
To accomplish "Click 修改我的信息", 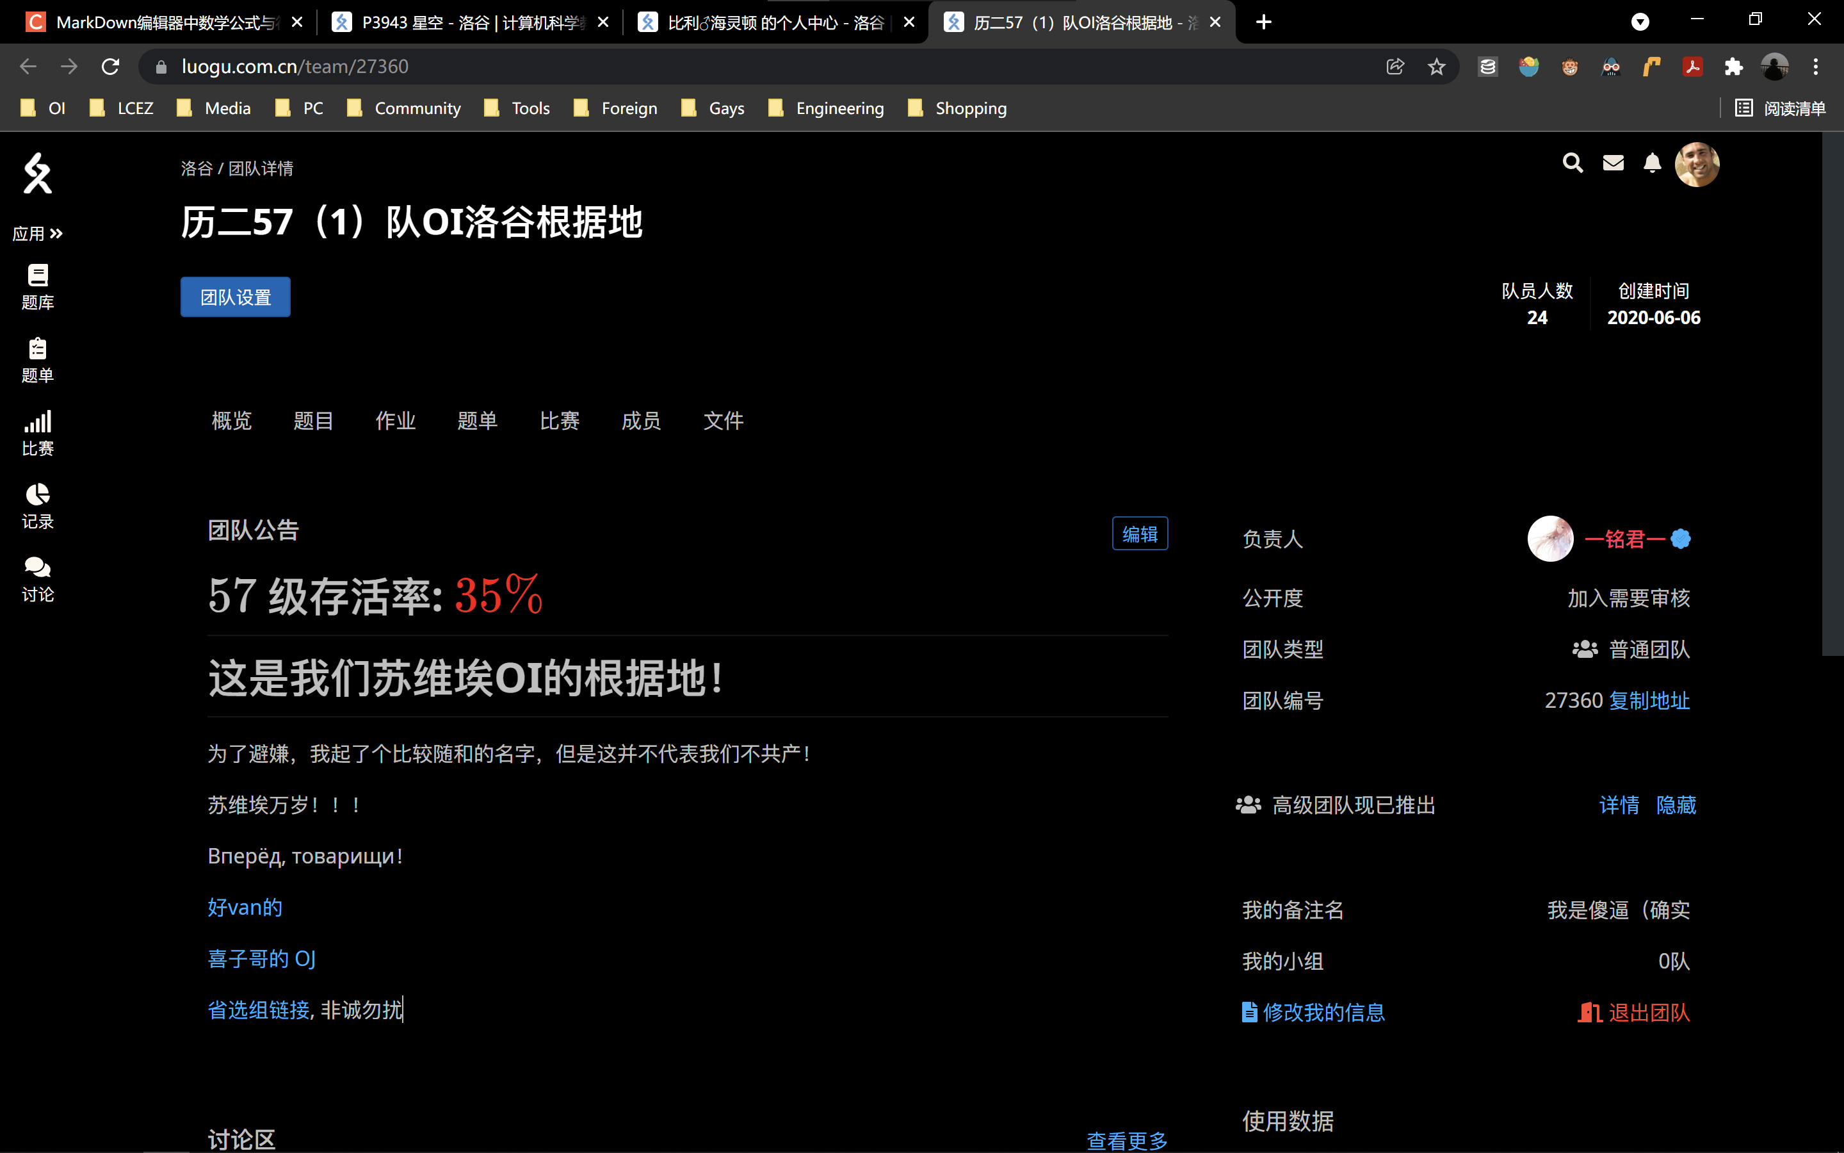I will (x=1314, y=1012).
